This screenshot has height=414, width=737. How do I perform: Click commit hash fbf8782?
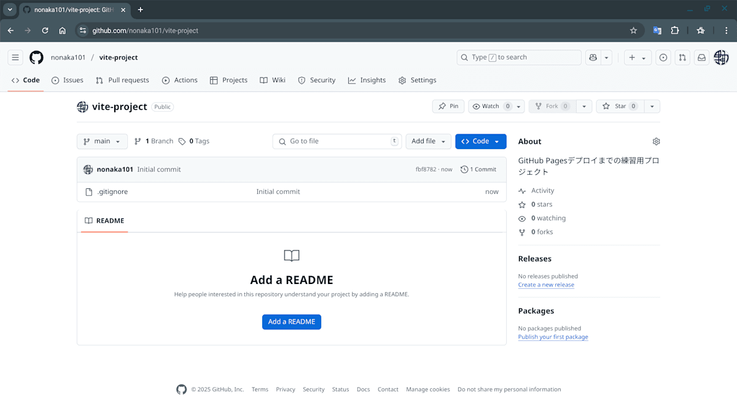(426, 169)
